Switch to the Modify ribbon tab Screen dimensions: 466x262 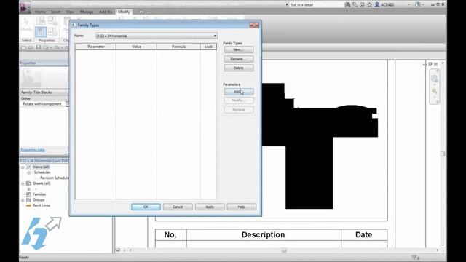(x=124, y=12)
